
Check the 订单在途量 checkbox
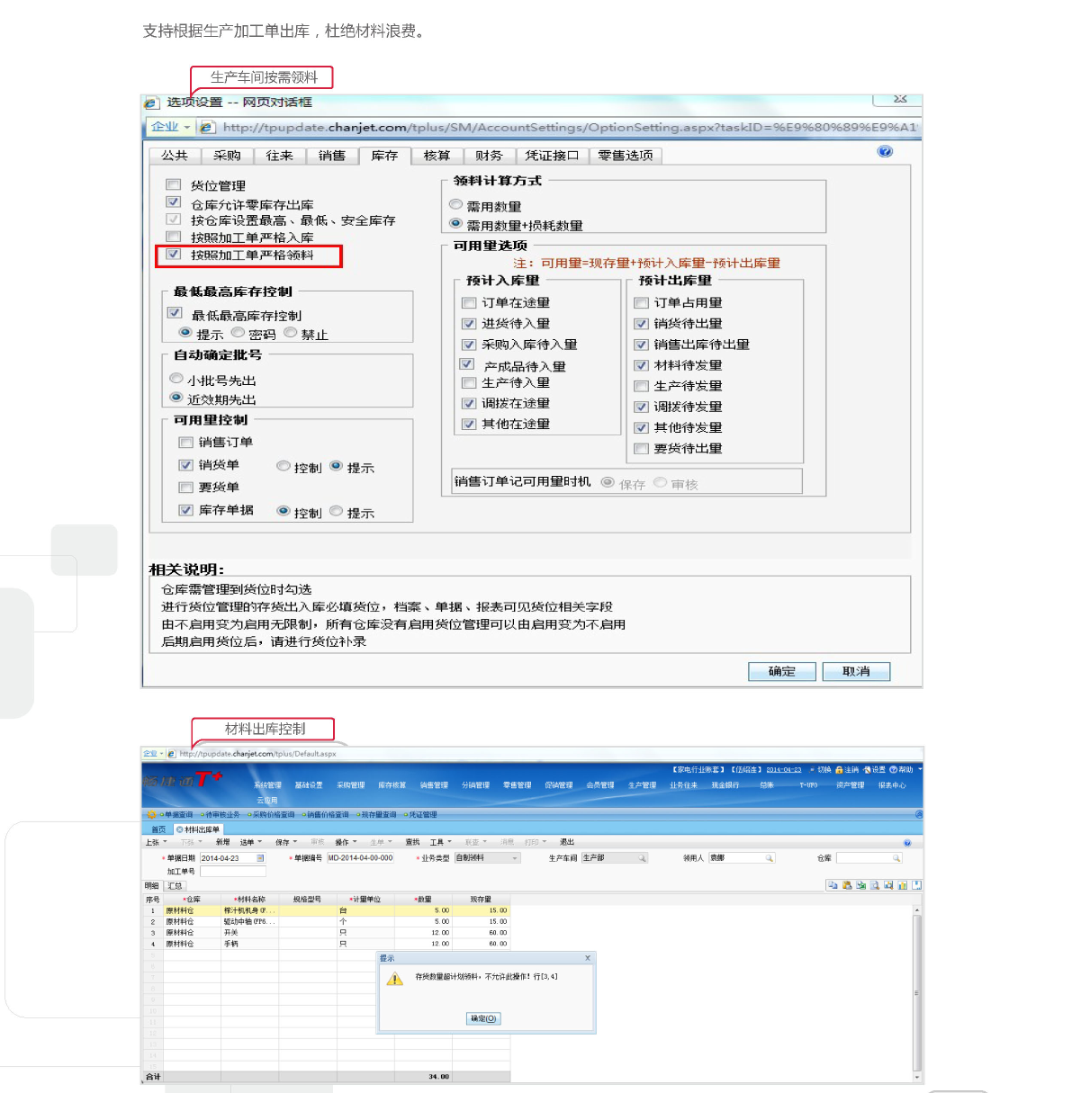click(x=469, y=303)
